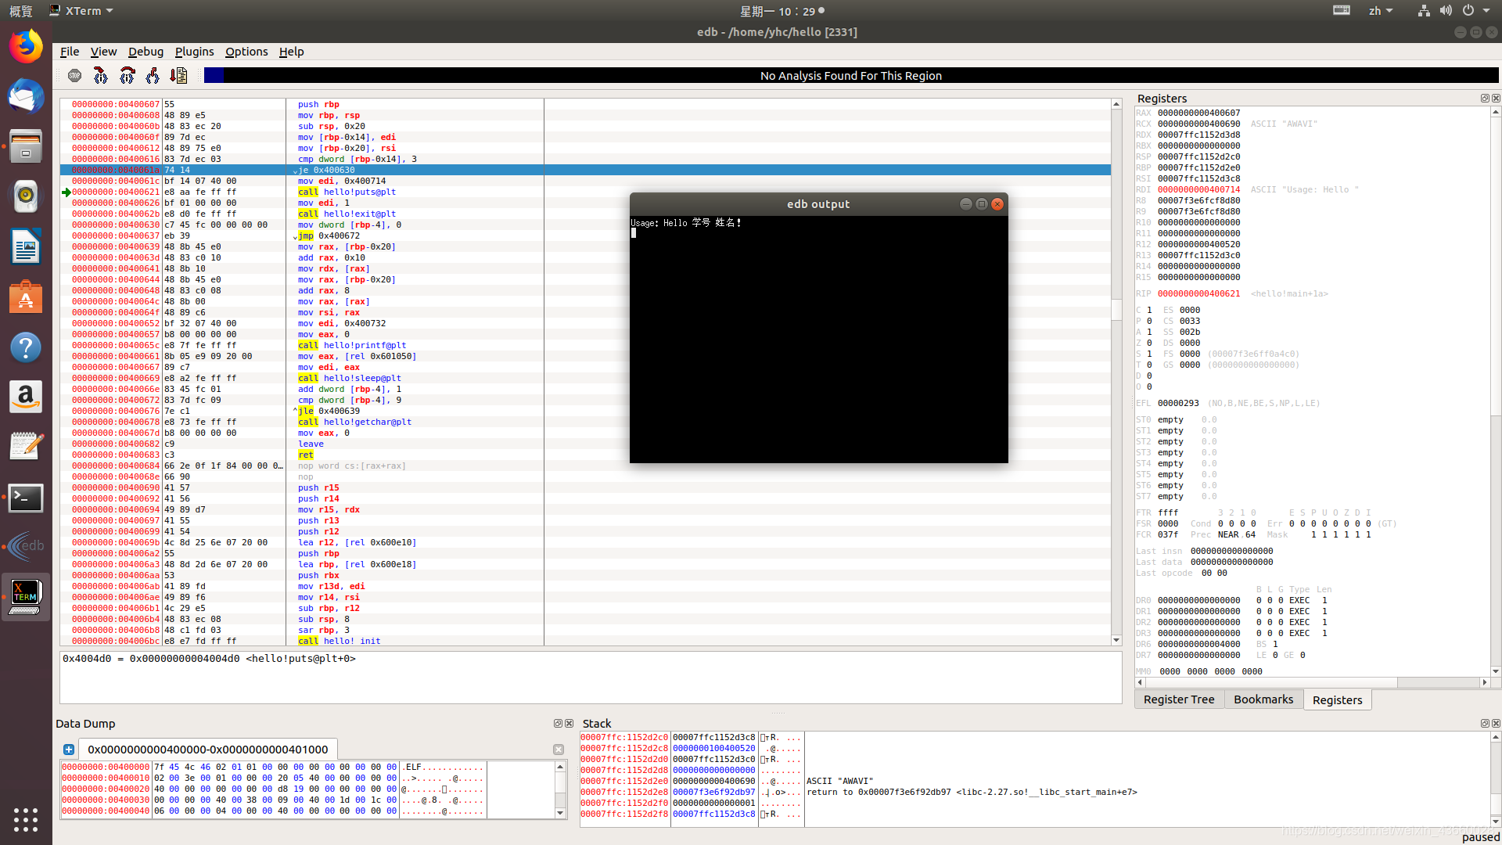The width and height of the screenshot is (1502, 845).
Task: Select the 'call hello!puts@plt' instruction row
Action: point(585,192)
